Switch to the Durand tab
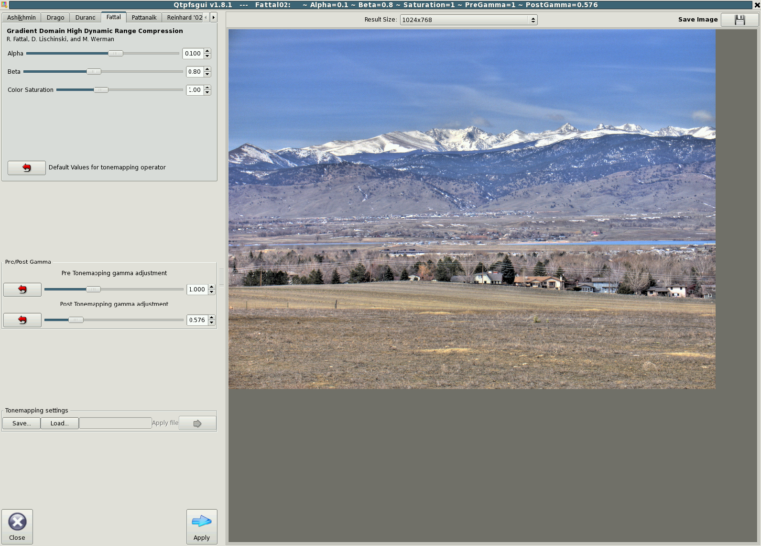The height and width of the screenshot is (546, 761). 85,18
